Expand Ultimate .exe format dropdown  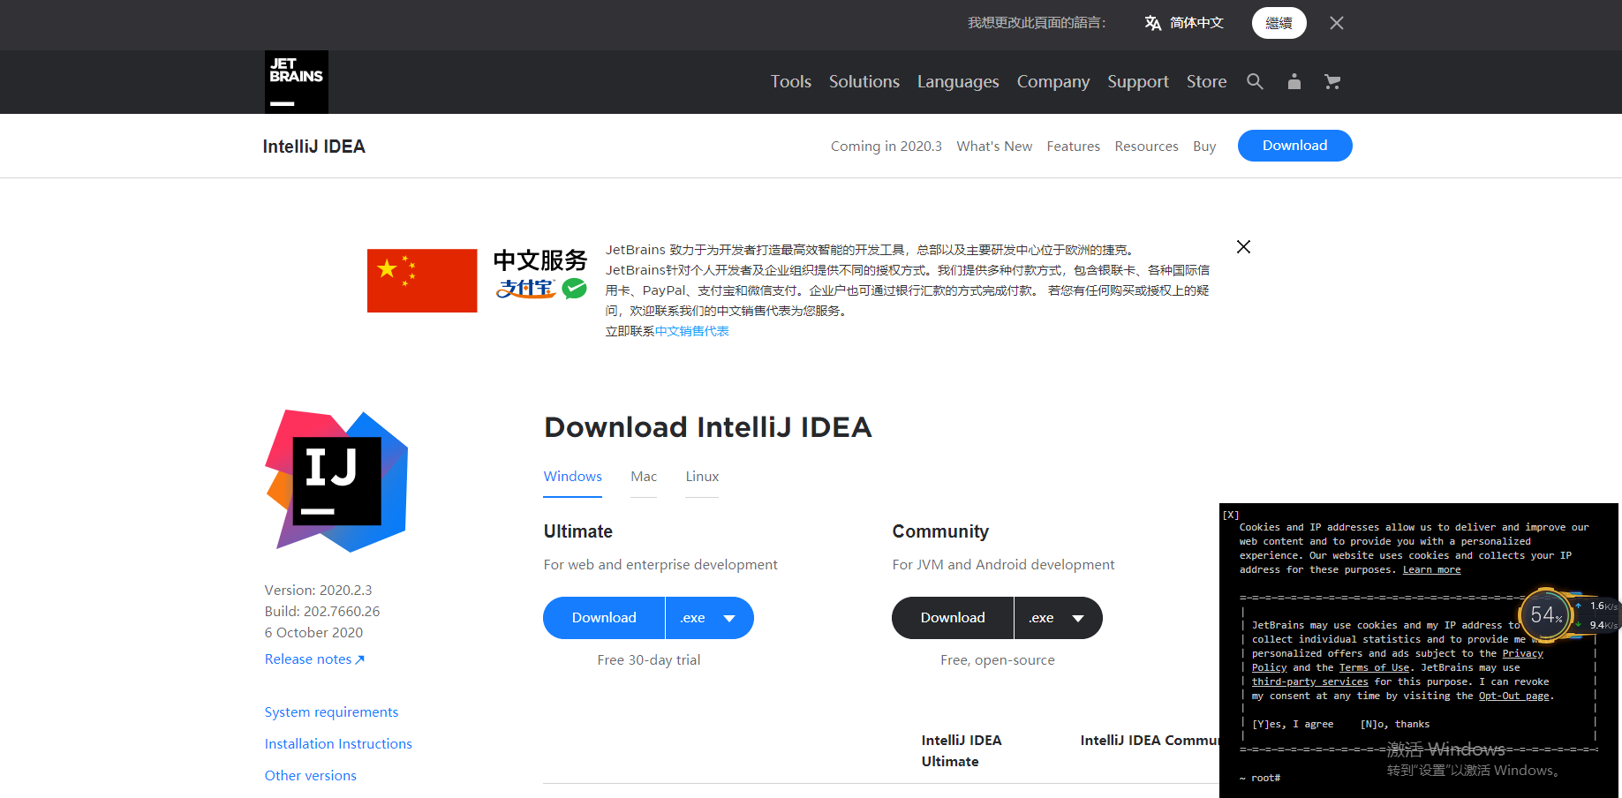coord(710,618)
